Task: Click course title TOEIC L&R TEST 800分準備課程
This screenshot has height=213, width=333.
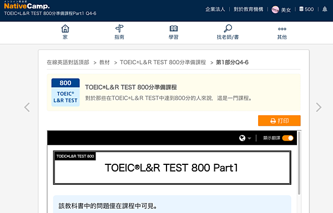Action: [131, 87]
